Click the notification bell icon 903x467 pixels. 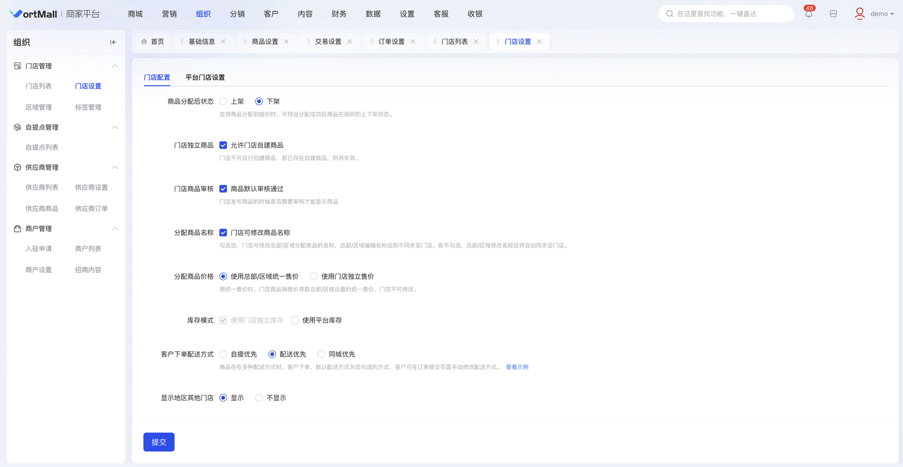pos(809,14)
